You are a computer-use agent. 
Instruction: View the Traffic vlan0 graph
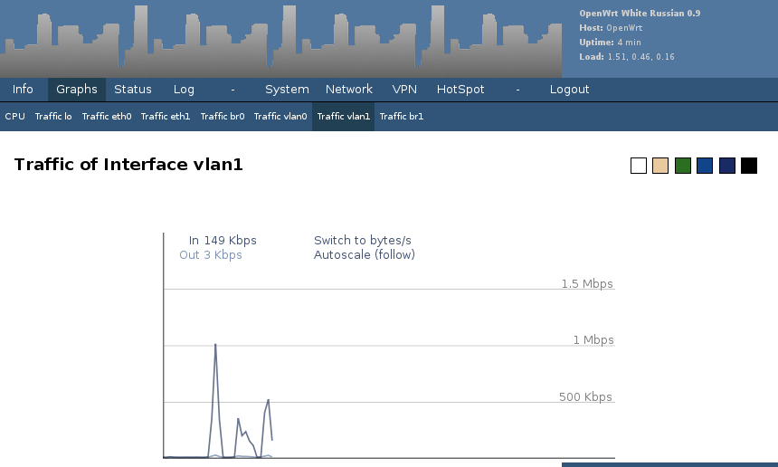280,117
